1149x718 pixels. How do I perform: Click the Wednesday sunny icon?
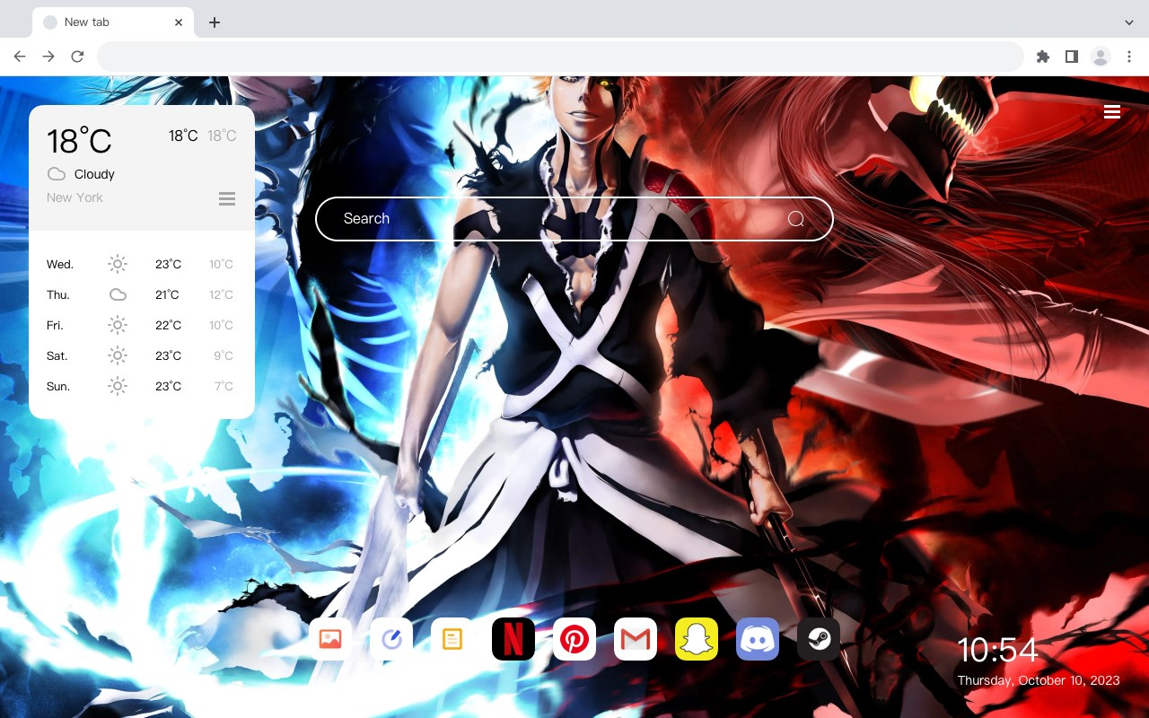[x=118, y=264]
